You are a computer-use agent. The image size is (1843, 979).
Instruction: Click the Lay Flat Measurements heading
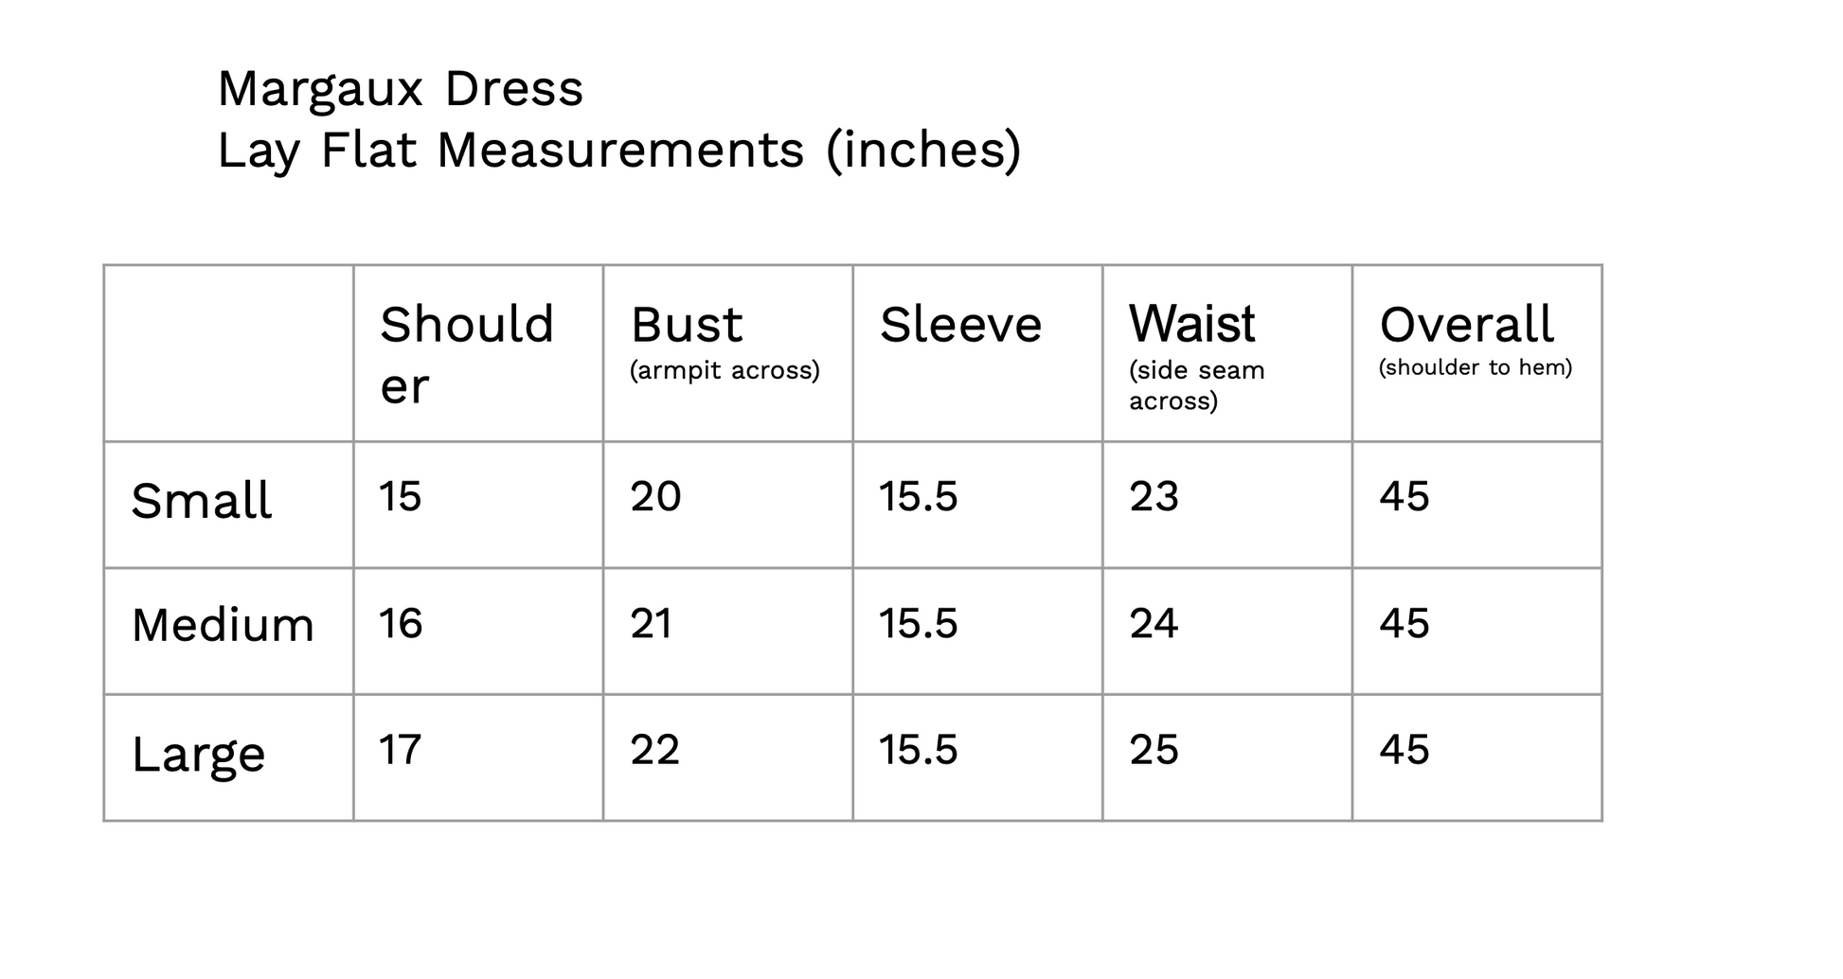[x=618, y=151]
